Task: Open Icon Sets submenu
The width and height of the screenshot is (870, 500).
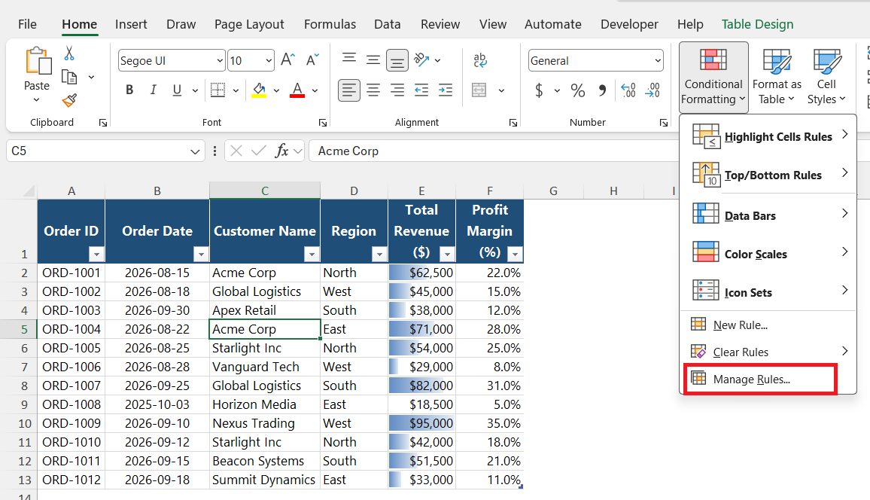Action: pyautogui.click(x=770, y=292)
